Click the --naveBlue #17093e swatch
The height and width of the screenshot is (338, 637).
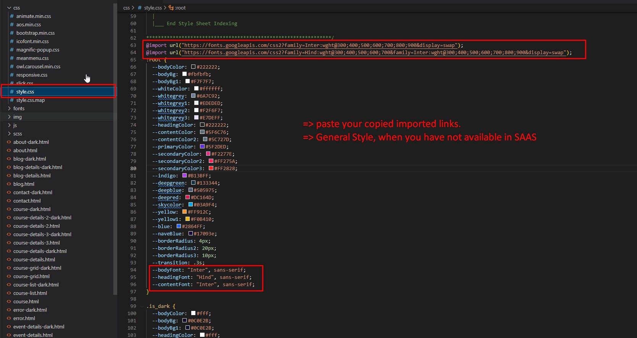click(x=190, y=233)
